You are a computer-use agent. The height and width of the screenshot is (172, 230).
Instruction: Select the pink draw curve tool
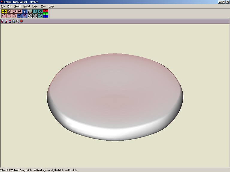[x=4, y=16]
